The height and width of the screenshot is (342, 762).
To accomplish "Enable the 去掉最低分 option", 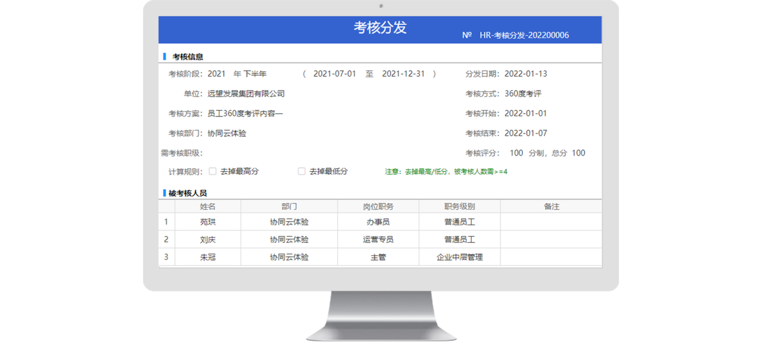I will (302, 172).
